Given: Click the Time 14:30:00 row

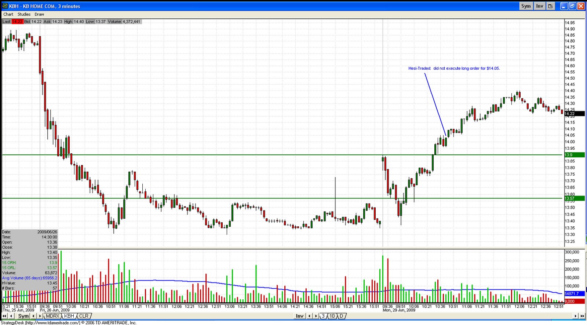Looking at the screenshot, I should [30, 237].
